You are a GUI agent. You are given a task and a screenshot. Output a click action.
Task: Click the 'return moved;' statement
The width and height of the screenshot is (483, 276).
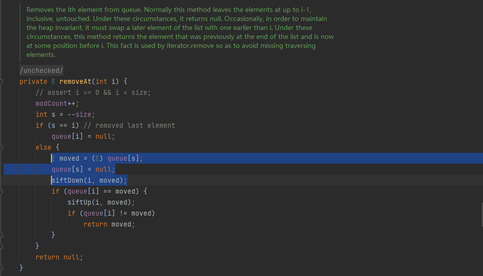(x=109, y=224)
